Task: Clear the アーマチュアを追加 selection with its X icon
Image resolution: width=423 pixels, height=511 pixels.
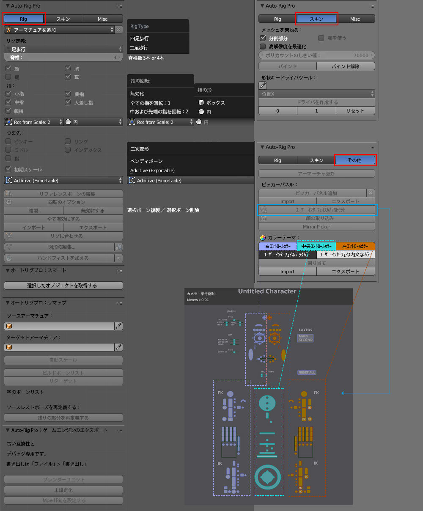Action: [x=119, y=30]
